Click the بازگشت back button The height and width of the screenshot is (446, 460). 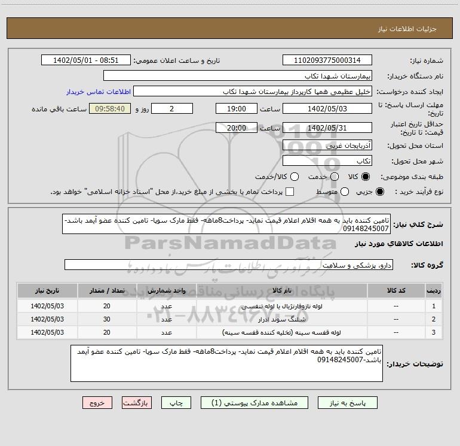(x=137, y=403)
